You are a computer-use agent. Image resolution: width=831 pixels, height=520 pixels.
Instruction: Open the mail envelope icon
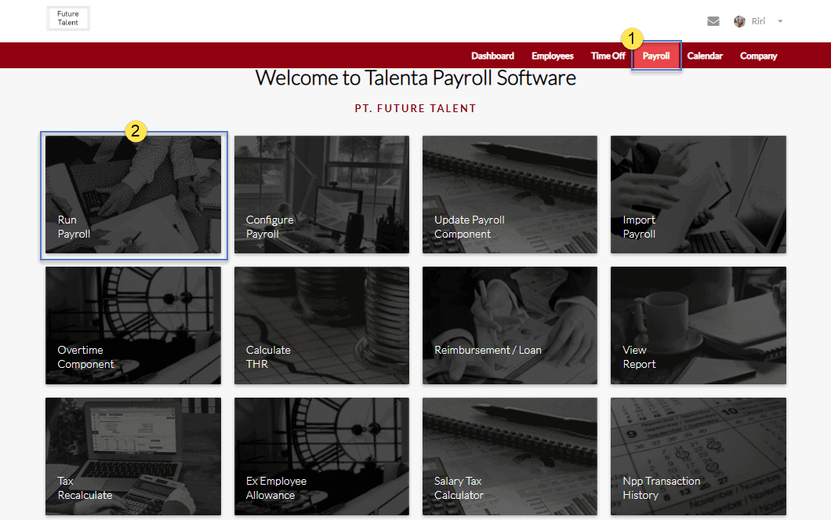(x=713, y=21)
